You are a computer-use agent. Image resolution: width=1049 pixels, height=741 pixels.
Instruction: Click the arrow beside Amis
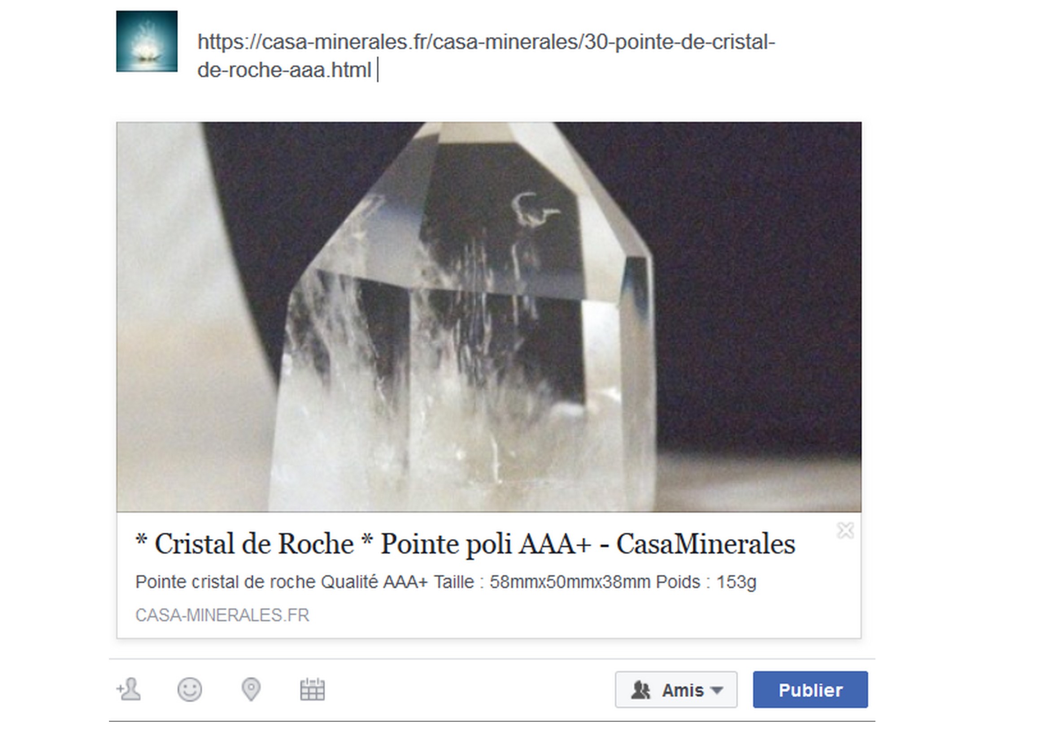click(x=717, y=690)
